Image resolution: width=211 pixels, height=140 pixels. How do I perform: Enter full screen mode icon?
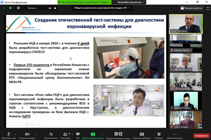tap(208, 8)
